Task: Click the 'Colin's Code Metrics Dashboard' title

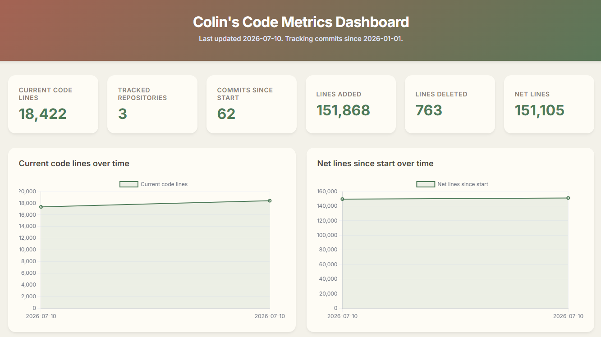Action: coord(301,22)
